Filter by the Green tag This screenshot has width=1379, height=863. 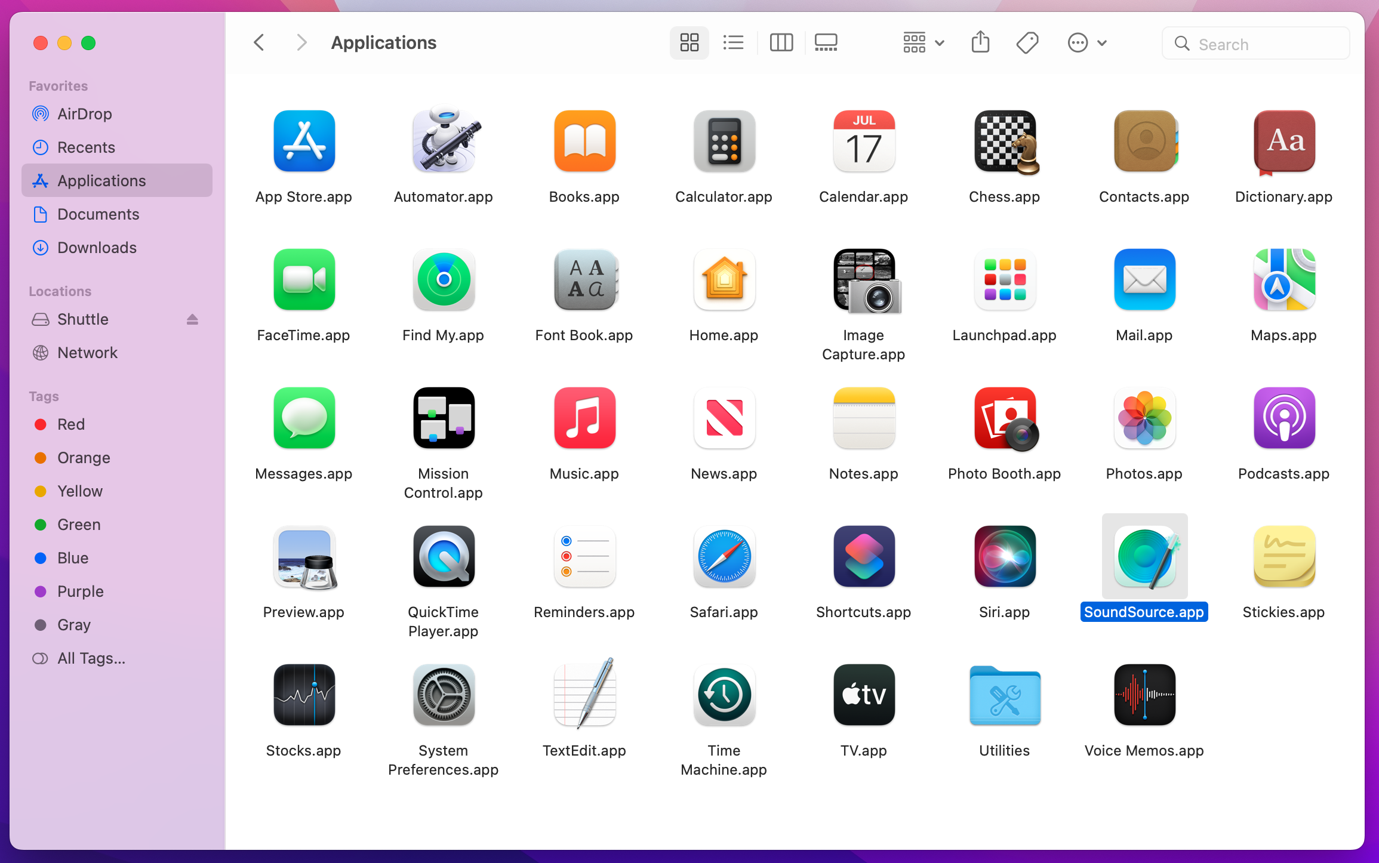pyautogui.click(x=117, y=524)
